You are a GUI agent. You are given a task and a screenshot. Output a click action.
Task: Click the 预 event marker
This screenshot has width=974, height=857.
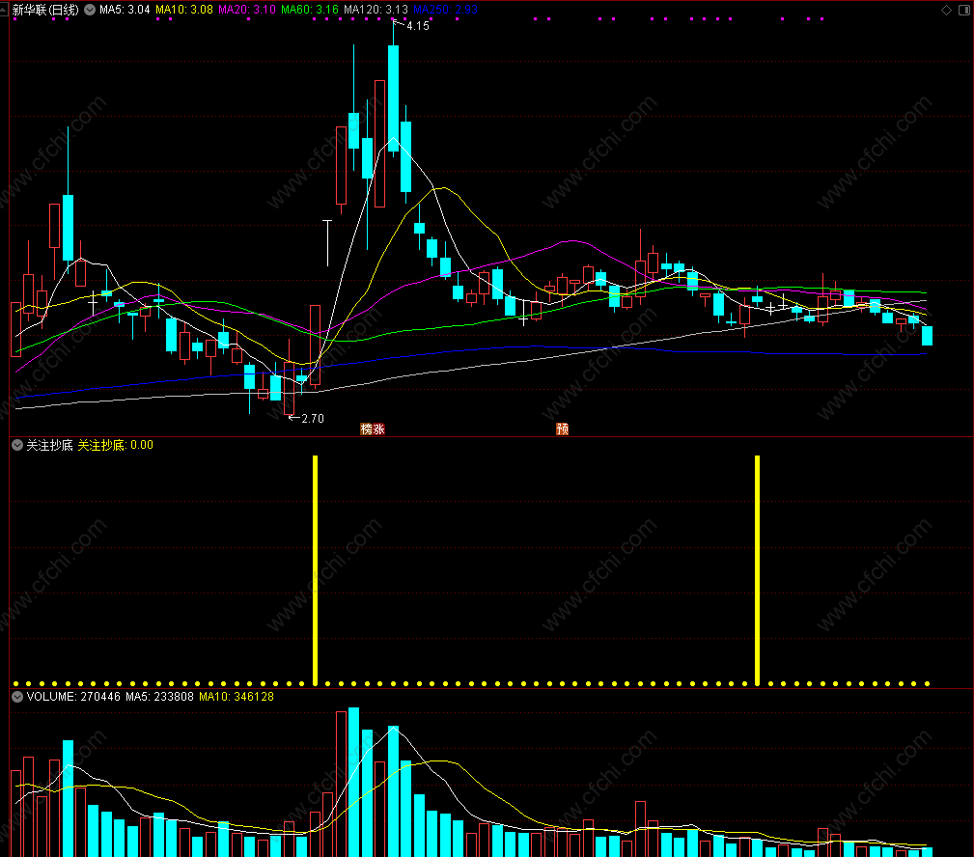click(x=562, y=429)
